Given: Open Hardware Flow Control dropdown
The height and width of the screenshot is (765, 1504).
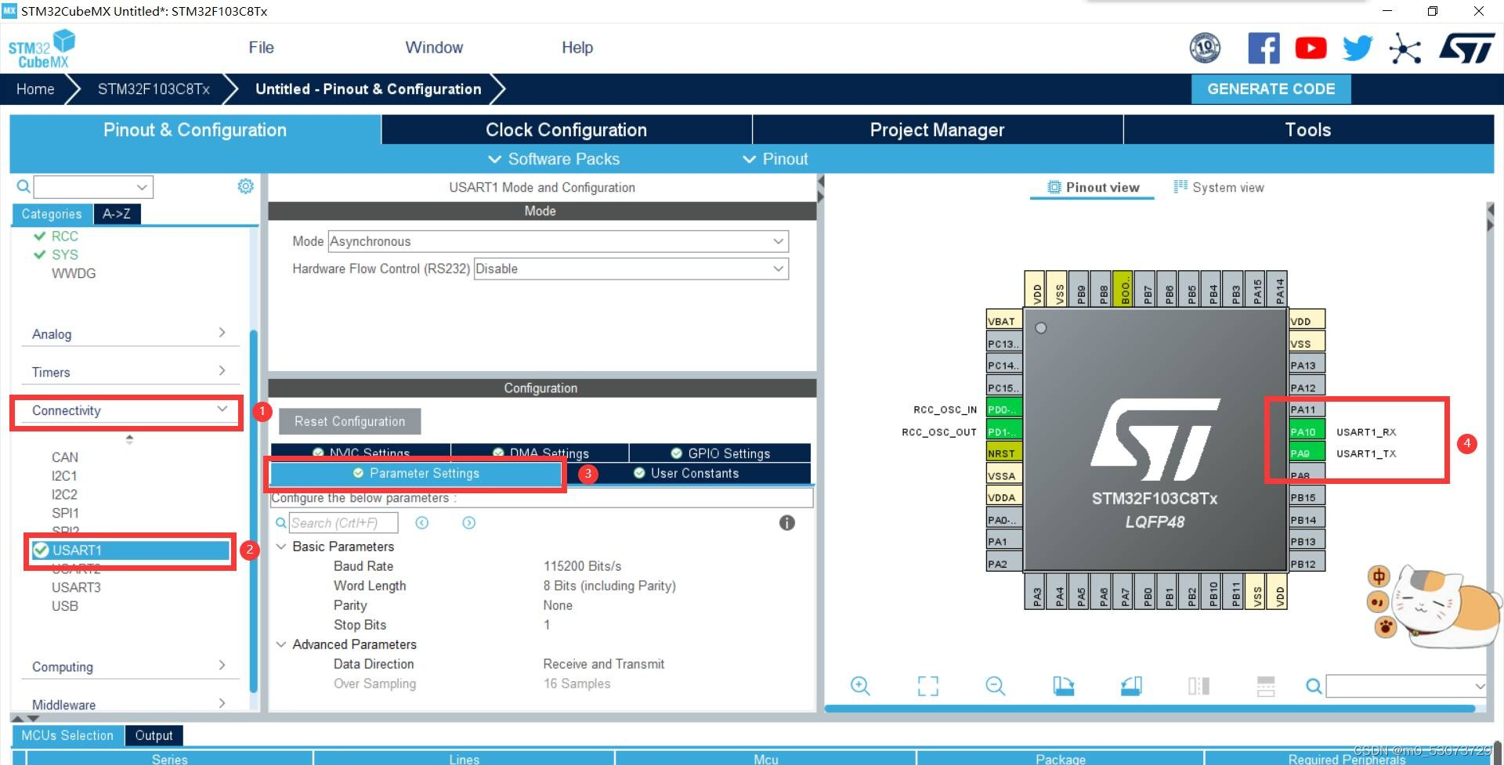Looking at the screenshot, I should 631,269.
